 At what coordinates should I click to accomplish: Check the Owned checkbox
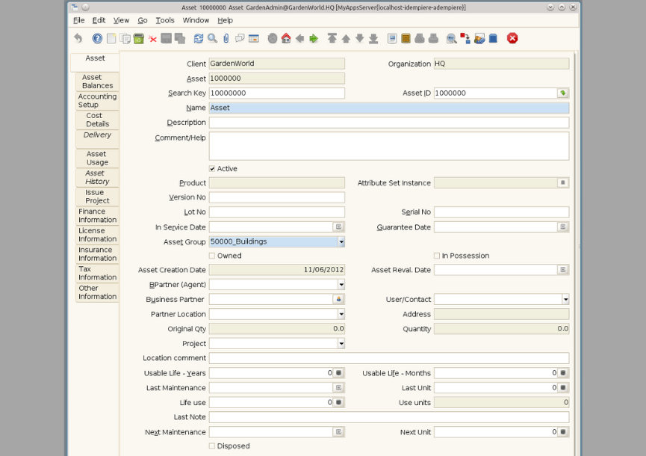212,256
